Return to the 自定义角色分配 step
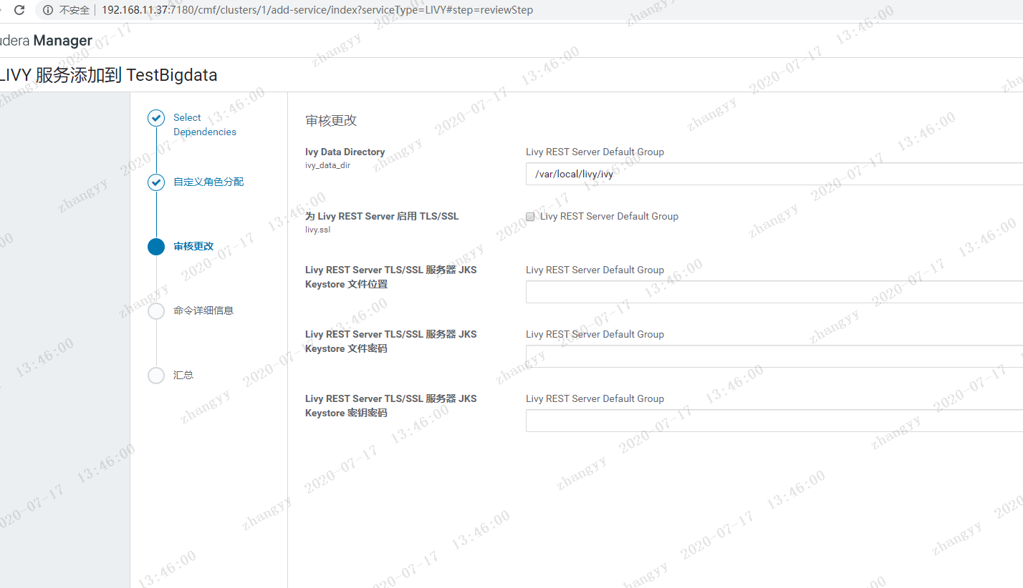Image resolution: width=1023 pixels, height=588 pixels. coord(208,182)
